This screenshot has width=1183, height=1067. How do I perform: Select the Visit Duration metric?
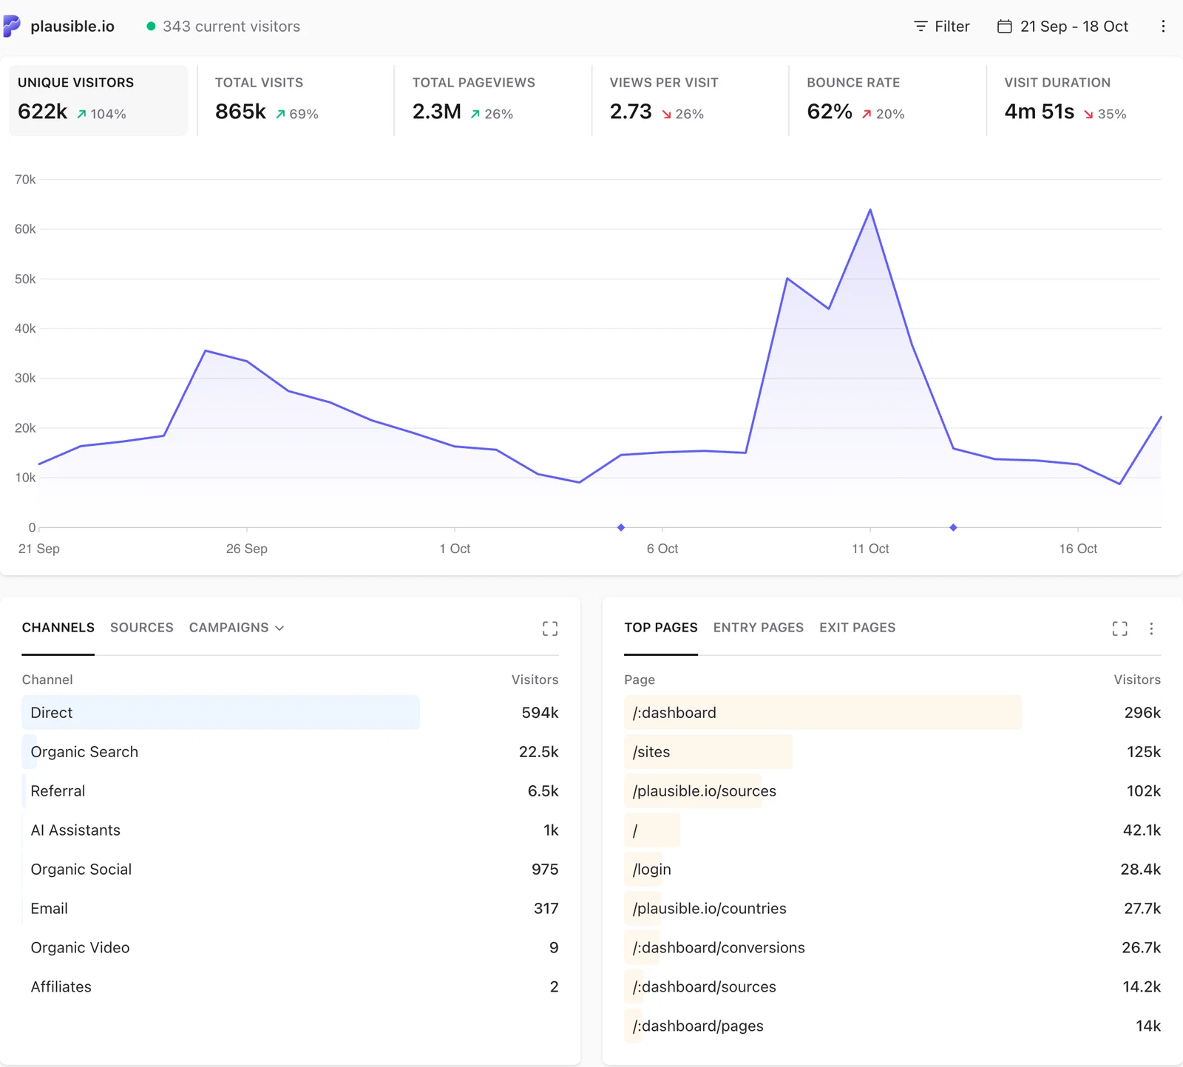coord(1085,101)
